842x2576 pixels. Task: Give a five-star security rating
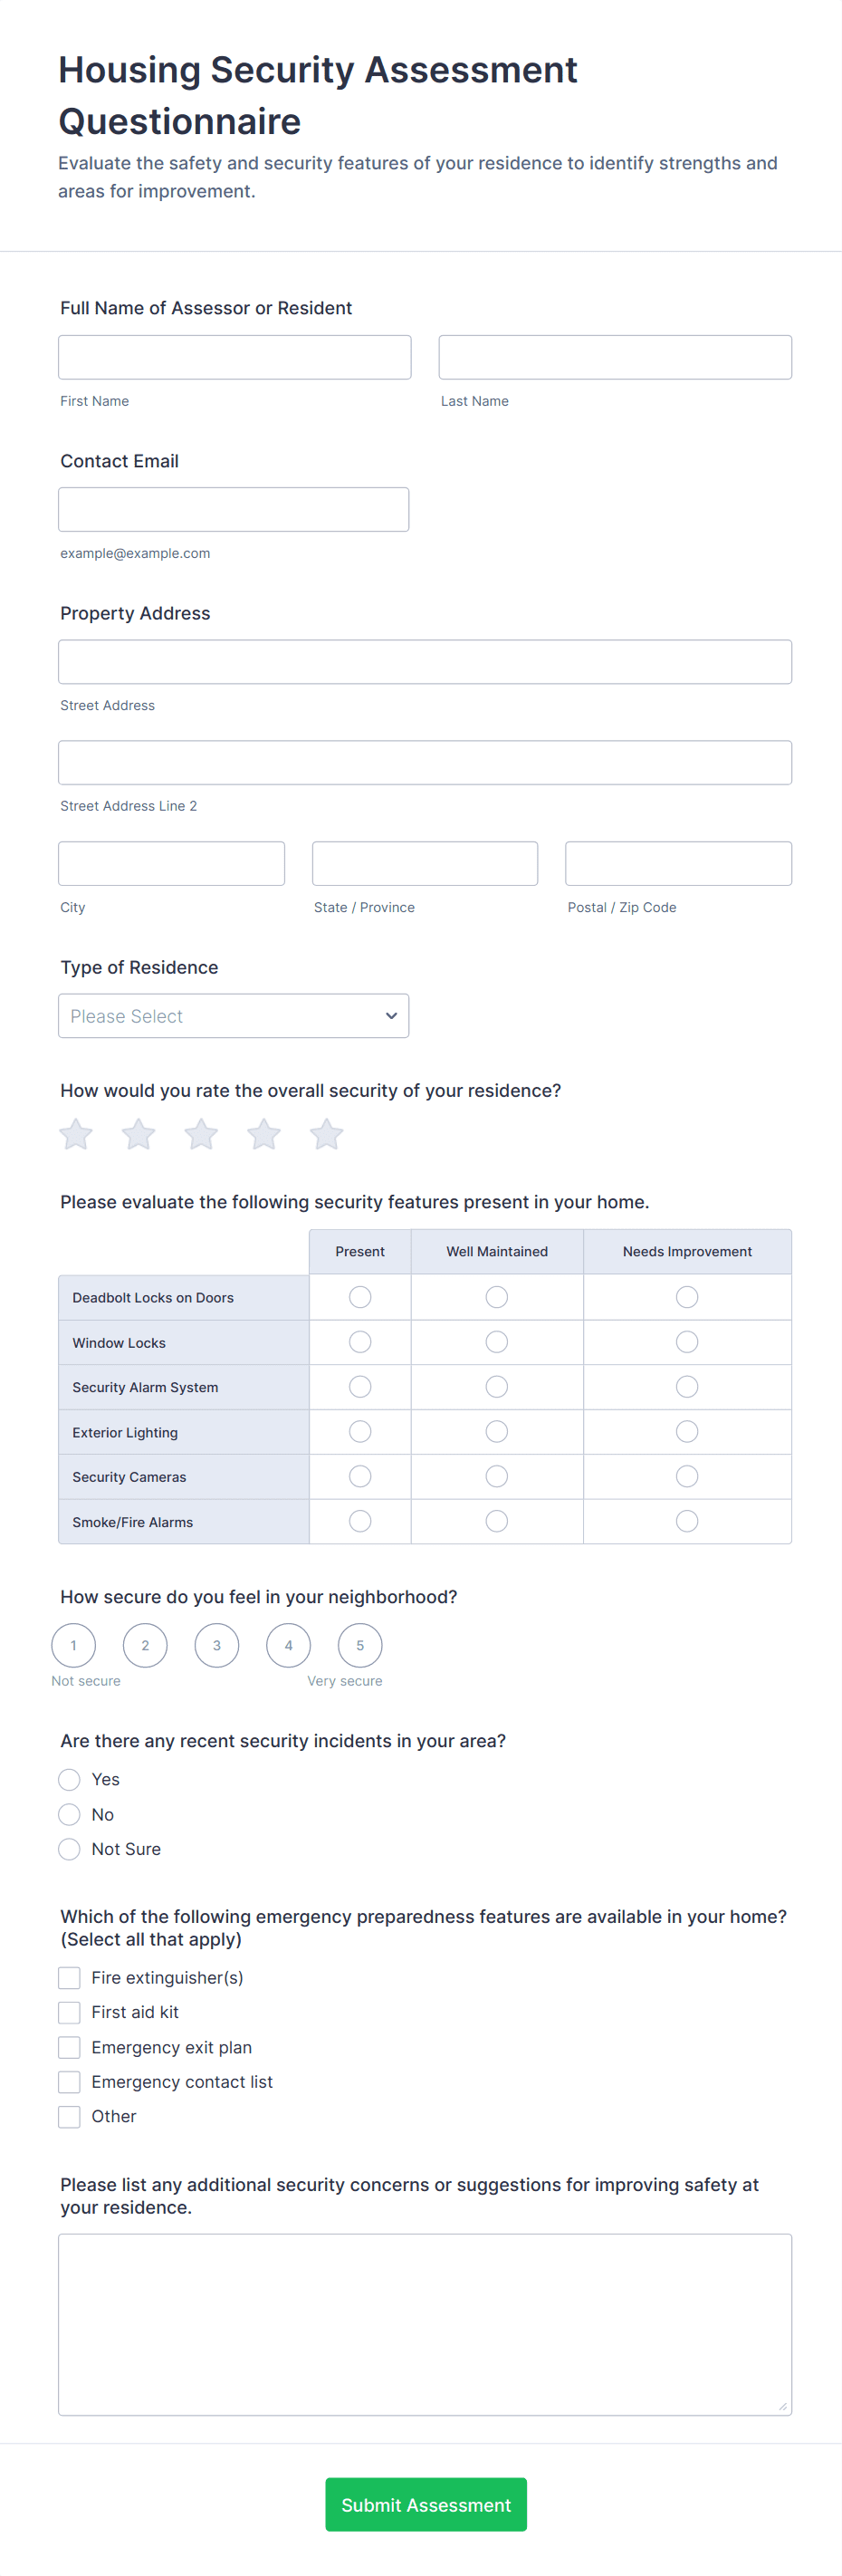click(326, 1134)
